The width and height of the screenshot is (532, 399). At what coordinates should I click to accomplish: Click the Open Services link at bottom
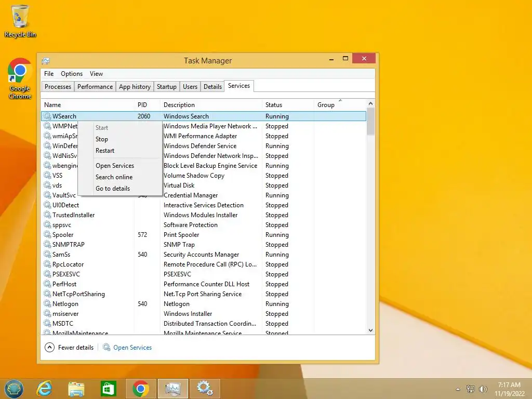(x=132, y=348)
